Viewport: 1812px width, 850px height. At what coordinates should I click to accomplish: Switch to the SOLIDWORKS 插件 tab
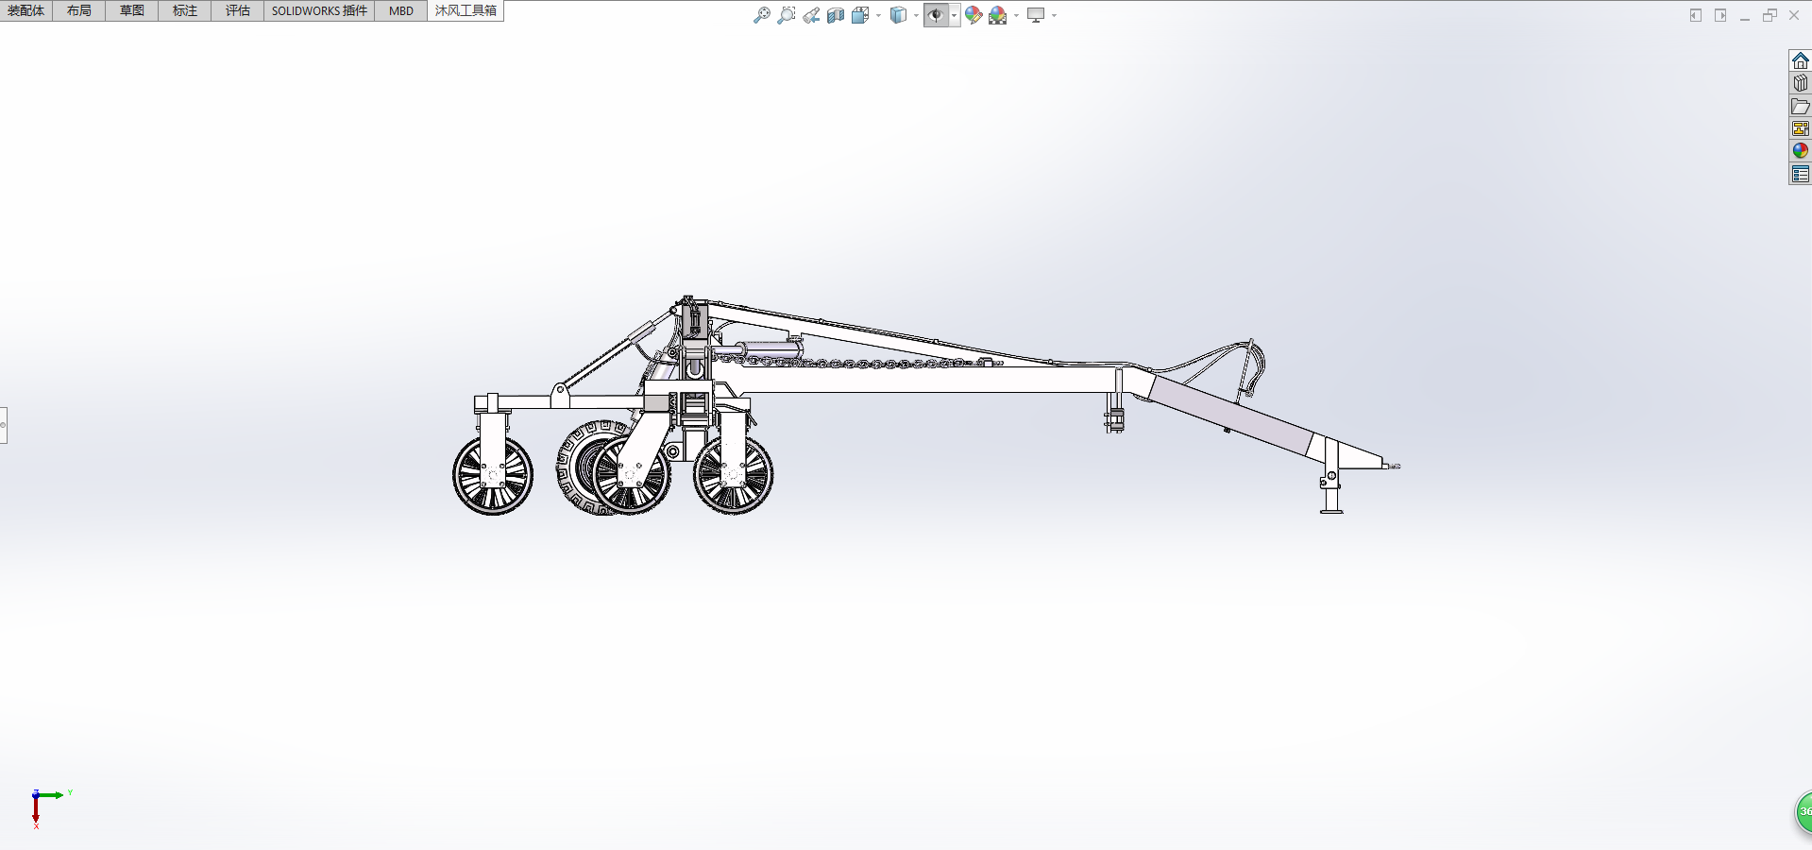[319, 10]
